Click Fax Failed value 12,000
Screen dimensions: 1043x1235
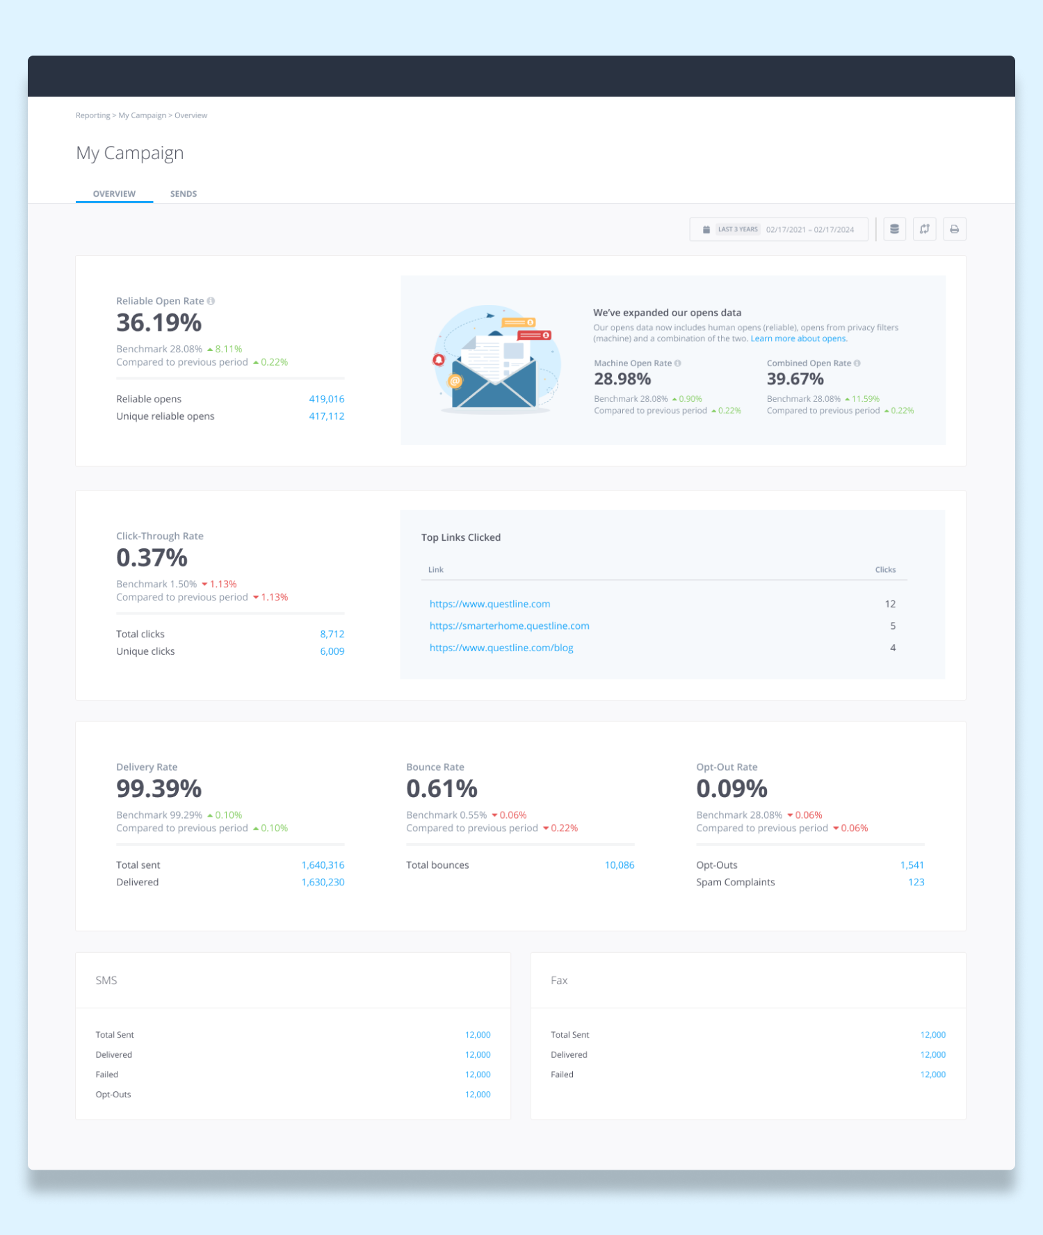point(933,1074)
